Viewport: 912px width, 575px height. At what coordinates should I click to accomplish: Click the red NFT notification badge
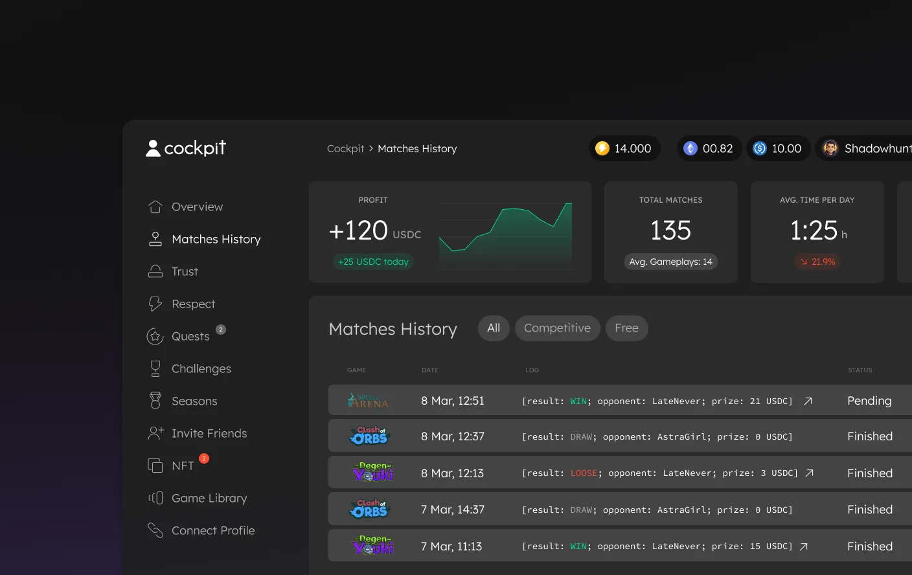pyautogui.click(x=204, y=458)
